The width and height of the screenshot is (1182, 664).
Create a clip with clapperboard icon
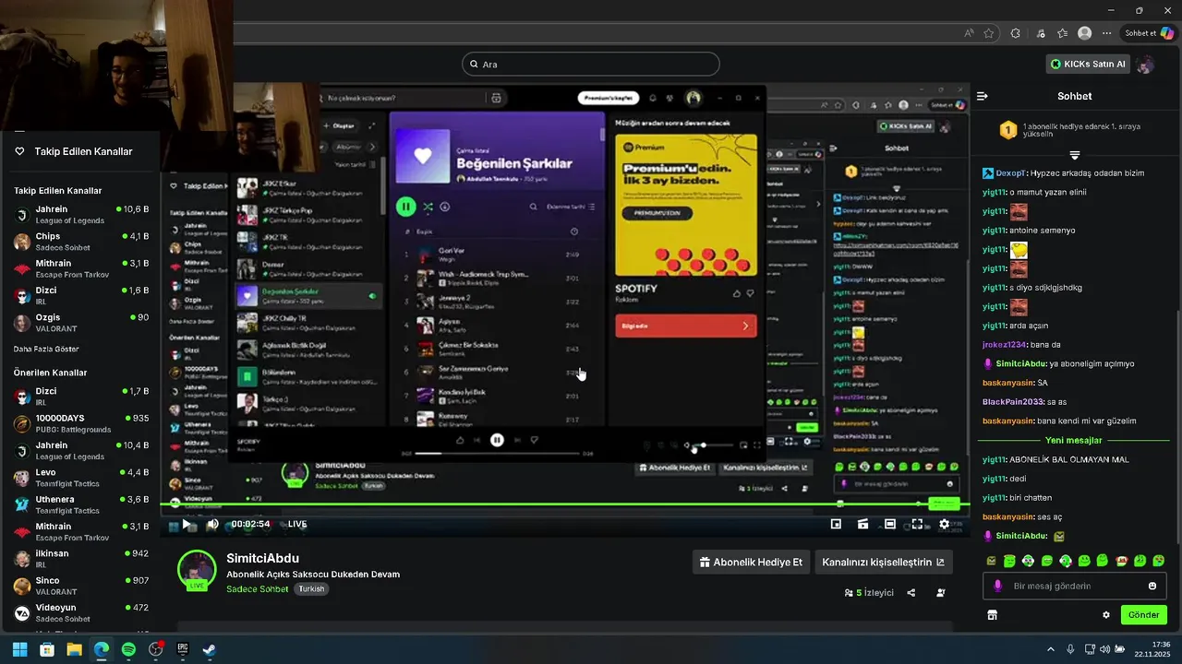[862, 524]
